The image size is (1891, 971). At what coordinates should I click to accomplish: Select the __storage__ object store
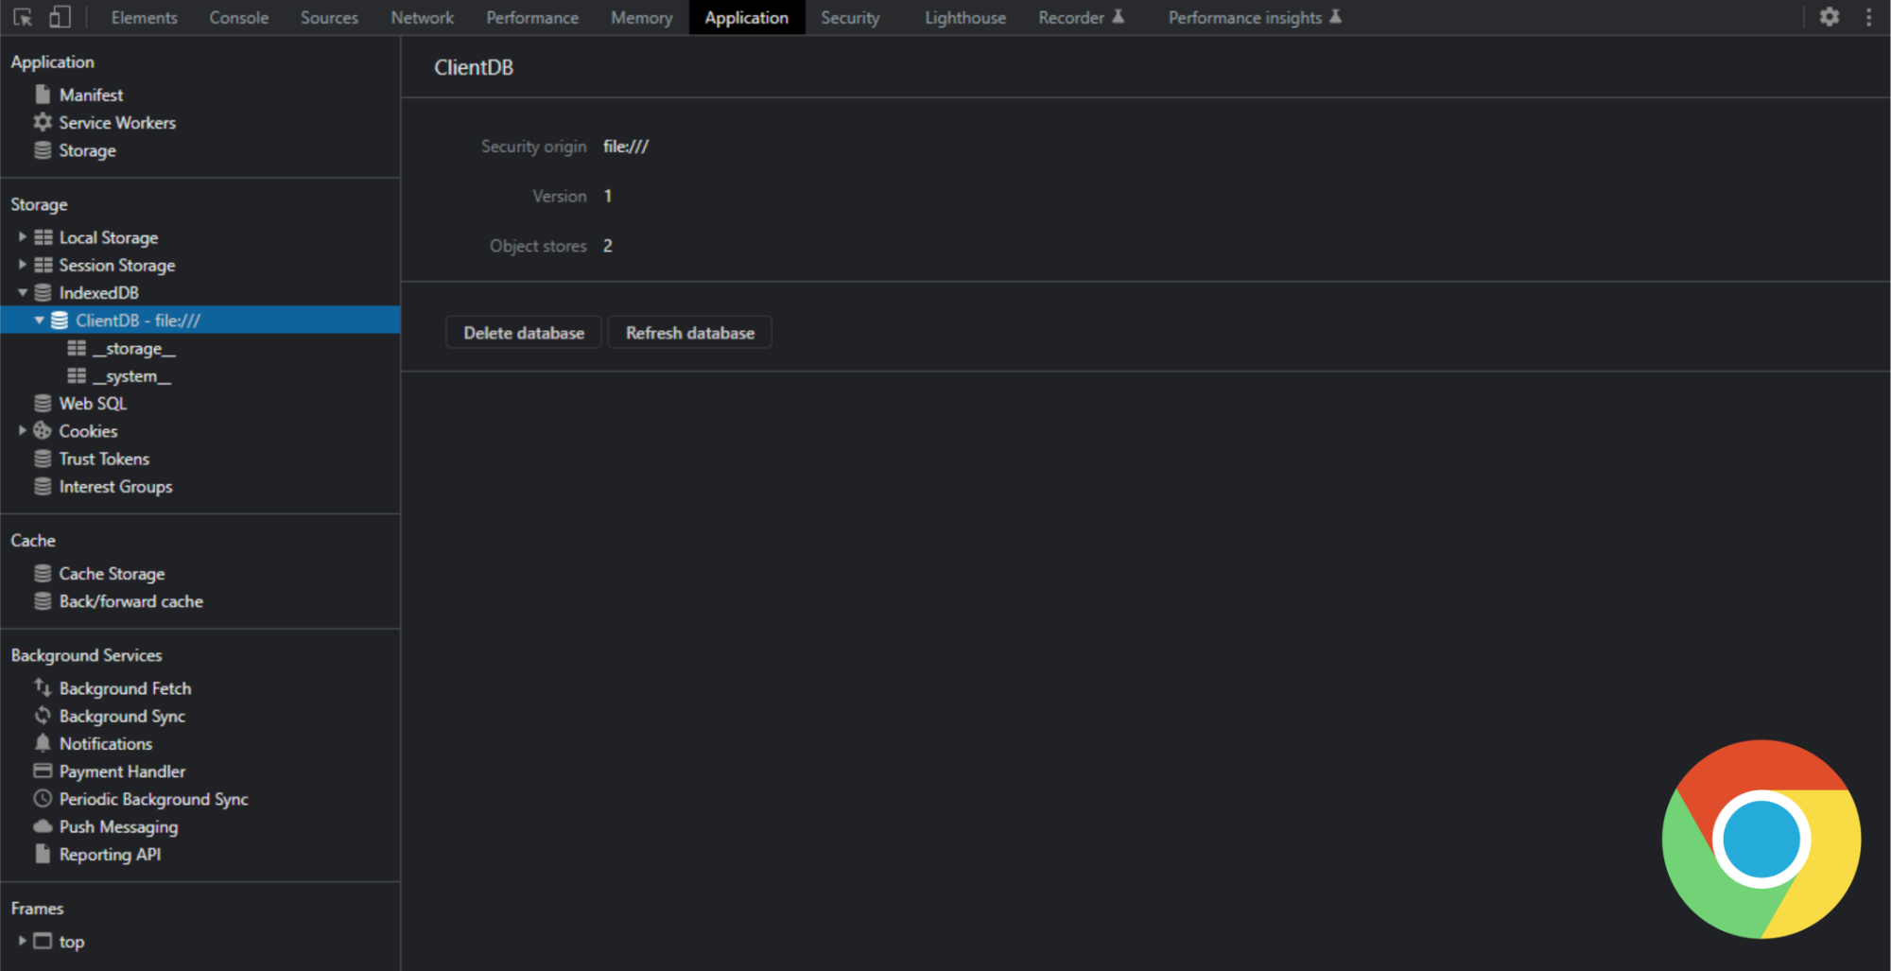pyautogui.click(x=135, y=348)
